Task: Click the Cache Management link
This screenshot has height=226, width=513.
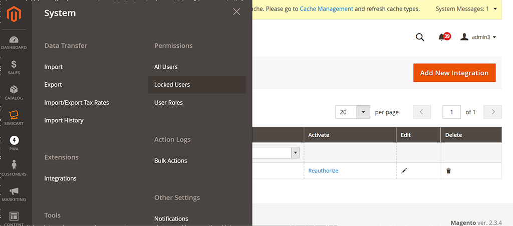Action: 326,9
